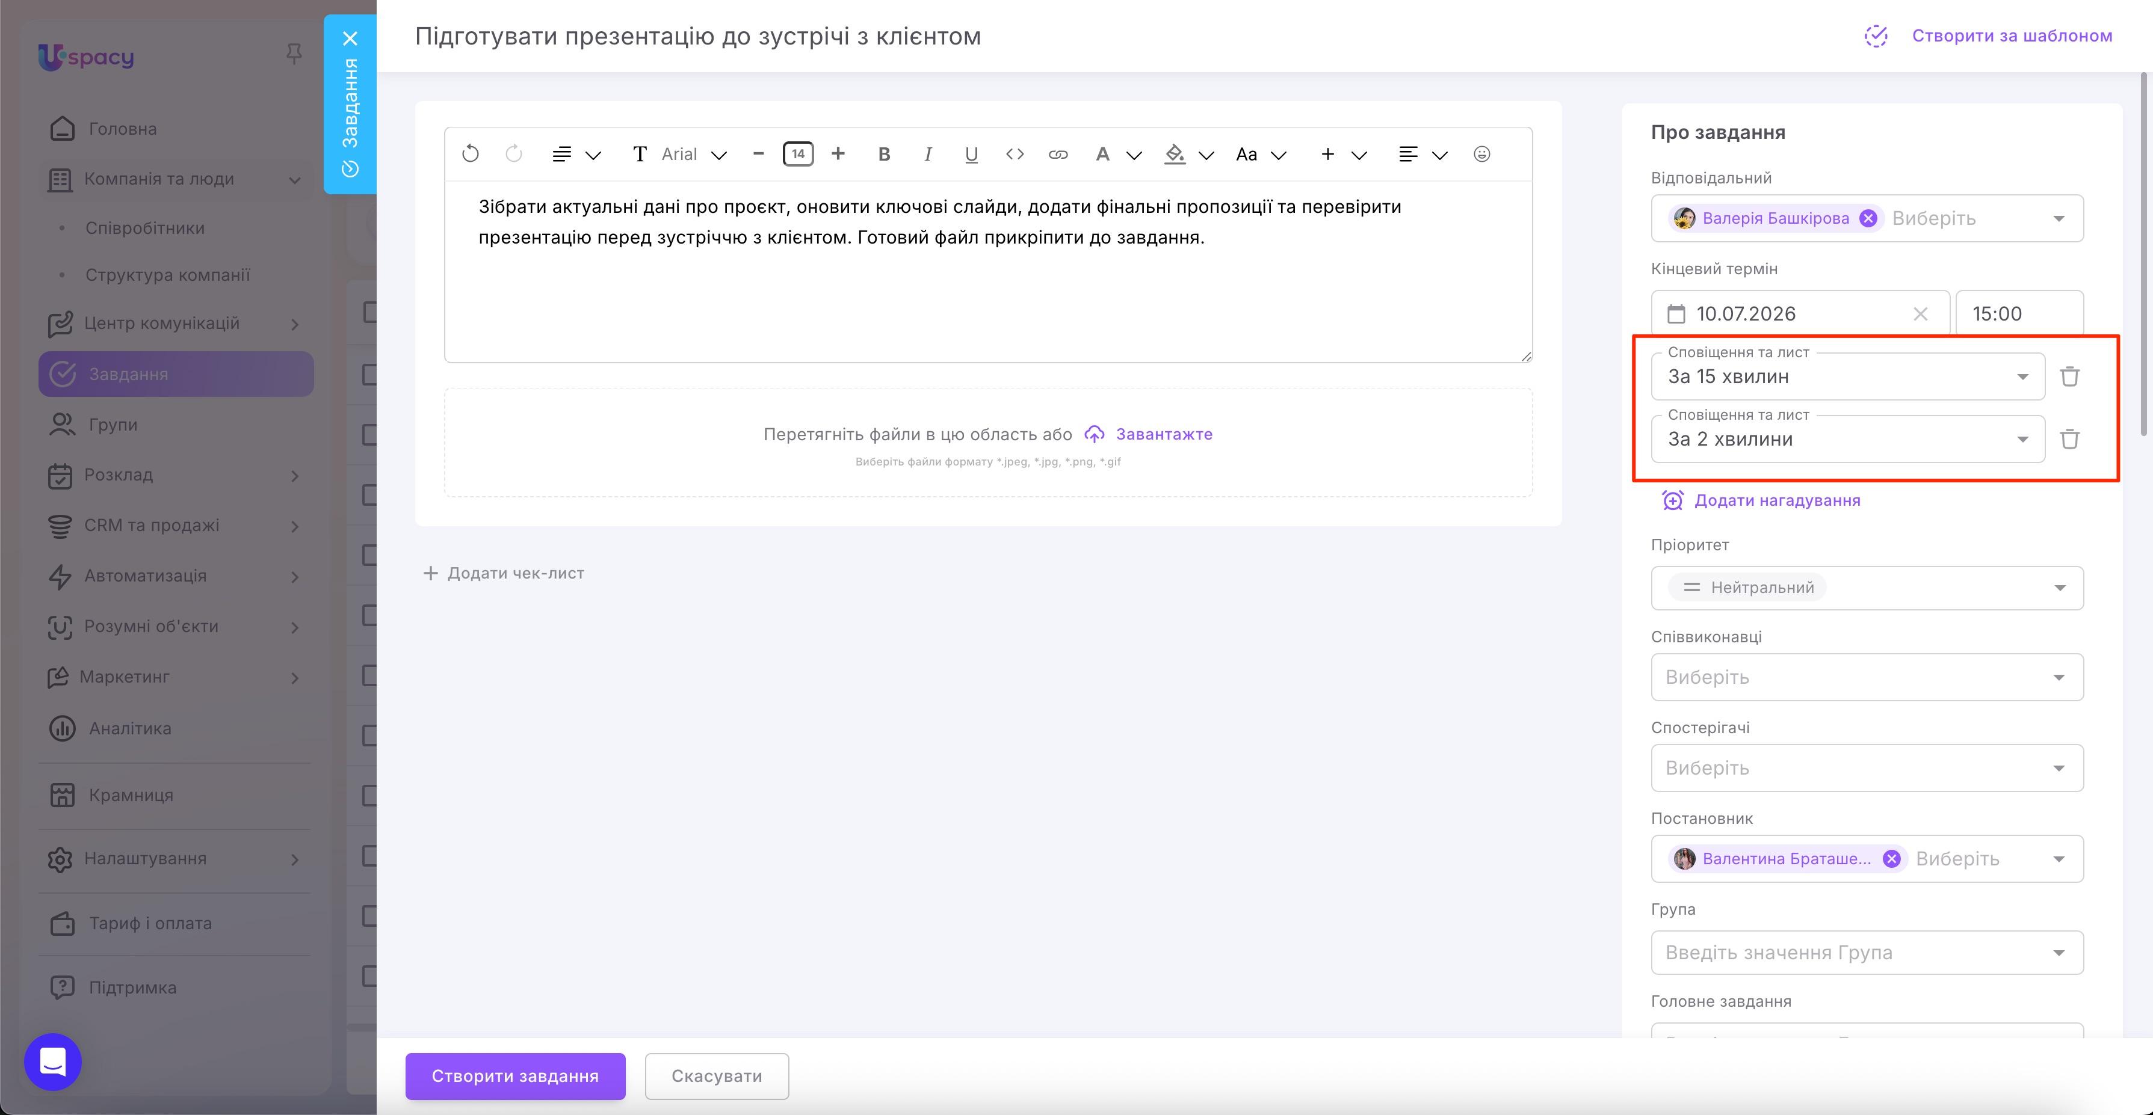Image resolution: width=2153 pixels, height=1115 pixels.
Task: Click the Завантажте upload link
Action: [x=1148, y=434]
